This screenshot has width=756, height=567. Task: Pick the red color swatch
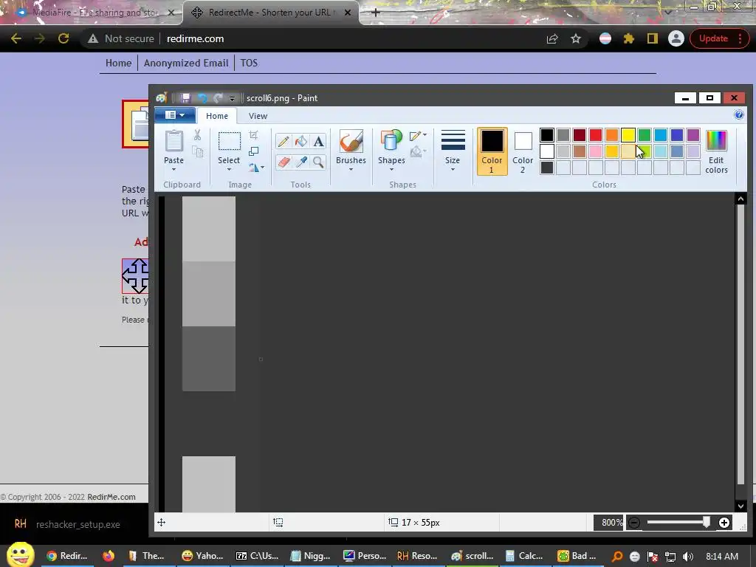[x=596, y=135]
